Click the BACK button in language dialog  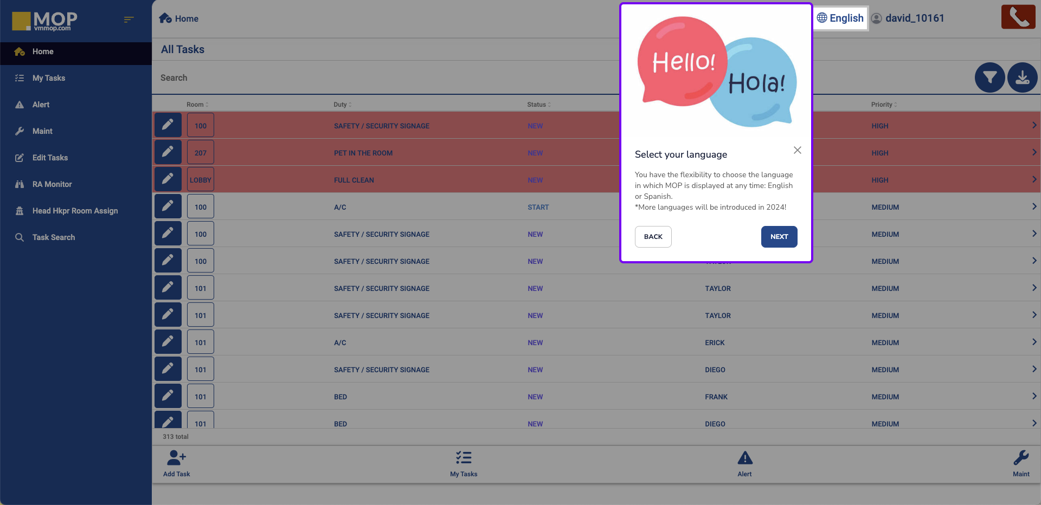[653, 237]
